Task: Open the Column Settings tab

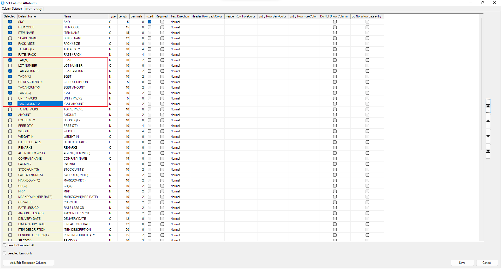Action: (12, 9)
